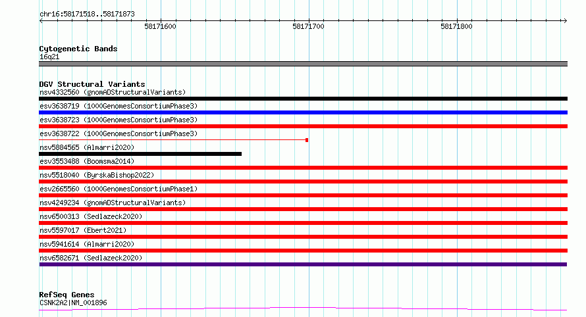
Task: Select the gray 16q21 cytogenetic band bar
Action: pyautogui.click(x=303, y=64)
